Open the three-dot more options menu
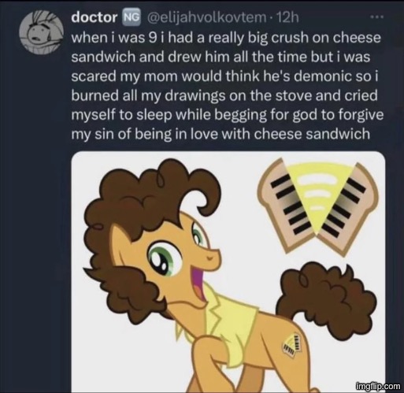The height and width of the screenshot is (393, 404). pyautogui.click(x=377, y=17)
